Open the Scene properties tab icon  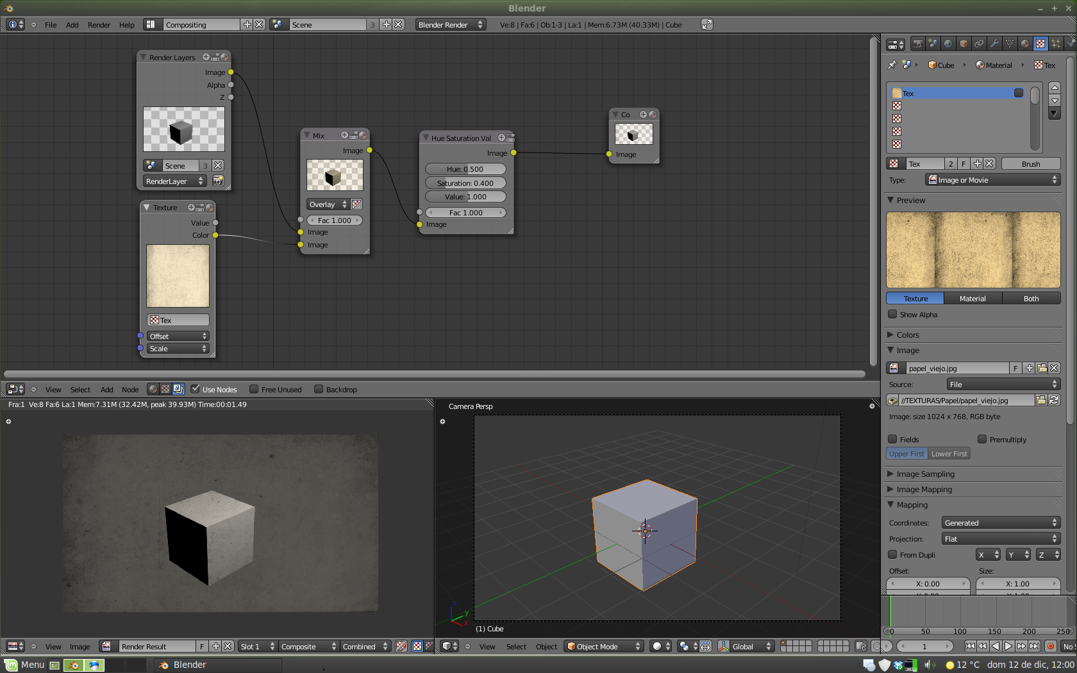[933, 44]
